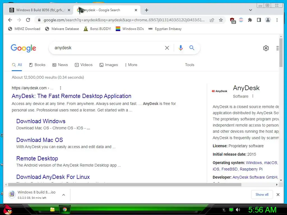Viewport: 287px width, 215px height.
Task: Open the Download Mac OS sitelink
Action: click(40, 140)
